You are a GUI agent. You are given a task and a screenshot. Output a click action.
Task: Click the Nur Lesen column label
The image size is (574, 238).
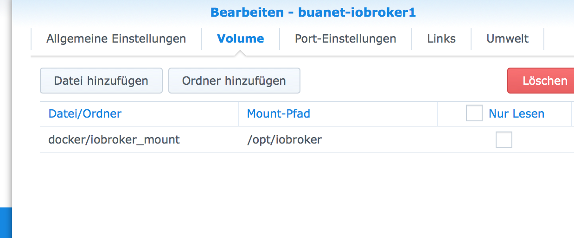coord(516,113)
